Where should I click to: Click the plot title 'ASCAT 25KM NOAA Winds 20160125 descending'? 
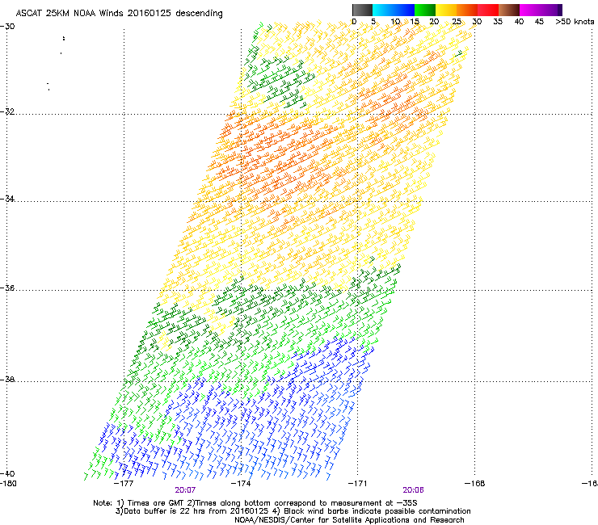[119, 14]
